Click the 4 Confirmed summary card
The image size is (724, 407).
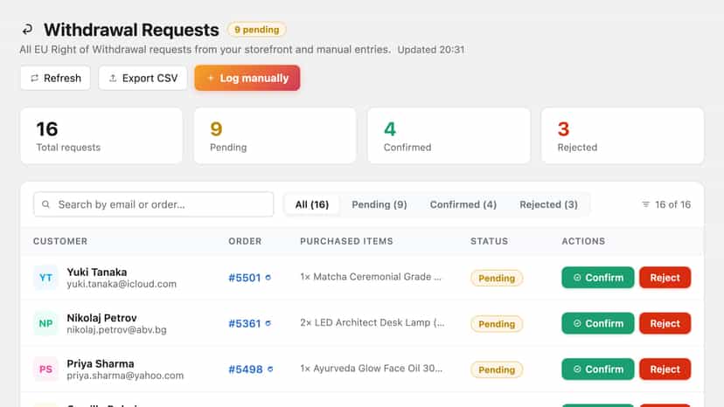click(x=449, y=135)
